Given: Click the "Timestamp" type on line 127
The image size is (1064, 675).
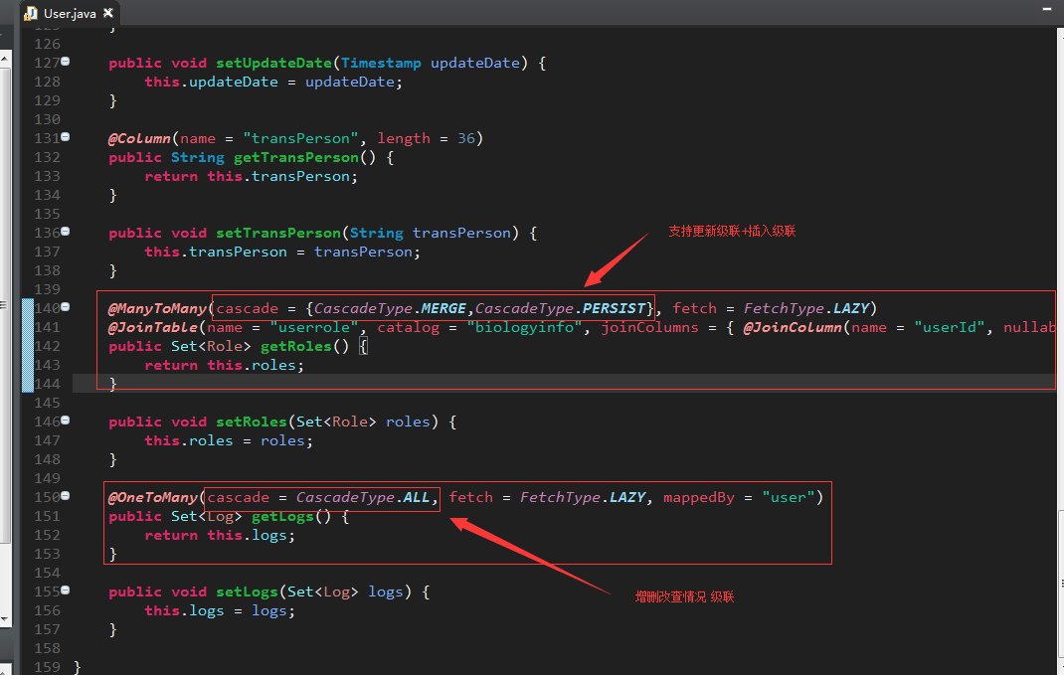Looking at the screenshot, I should (381, 63).
